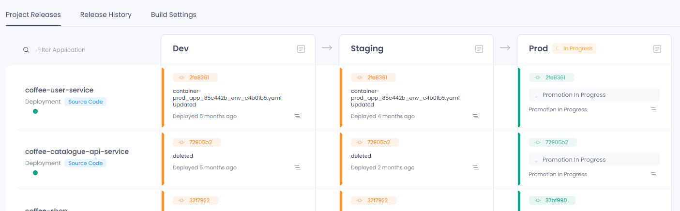Viewport: 680px width, 211px height.
Task: Open details menu for coffee-user-service Prod promotion
Action: click(x=654, y=109)
